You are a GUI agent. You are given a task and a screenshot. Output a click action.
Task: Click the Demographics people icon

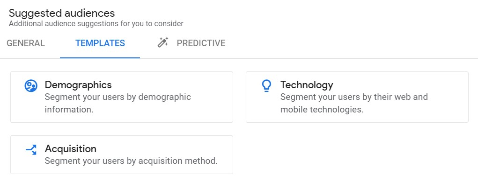pyautogui.click(x=31, y=86)
